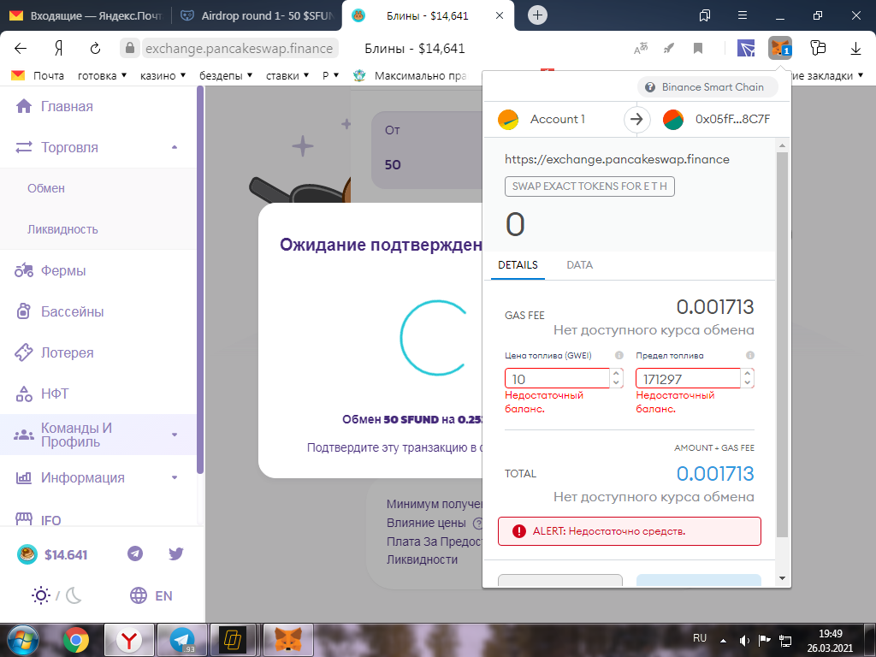Open Максимально bookmark
Viewport: 876px width, 657px height.
[x=411, y=75]
